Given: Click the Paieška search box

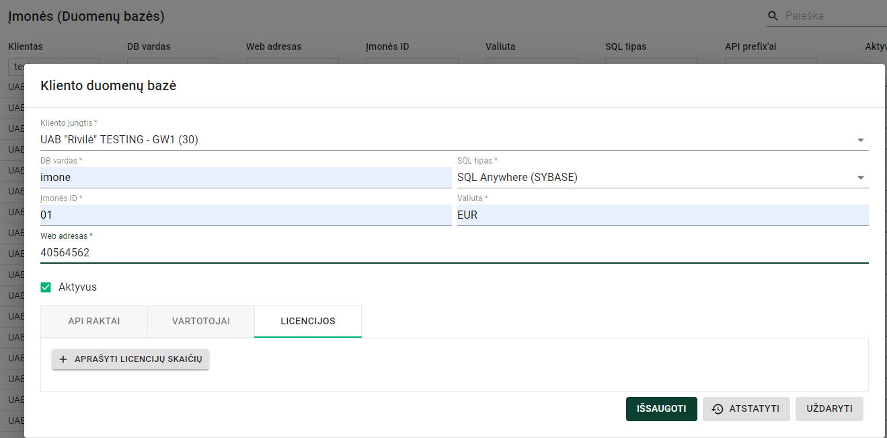Looking at the screenshot, I should 834,15.
